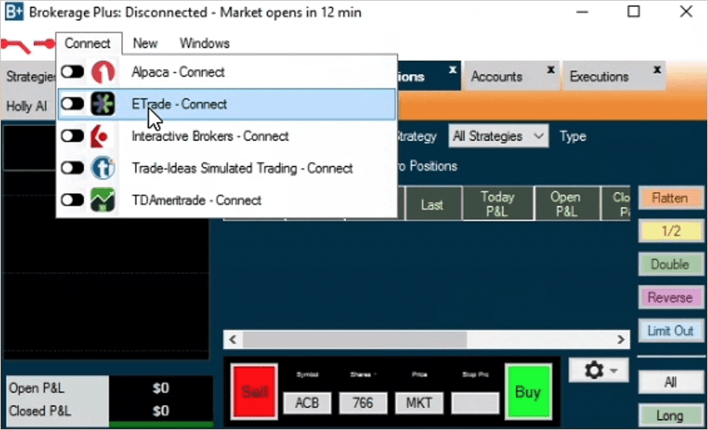
Task: Click the Long filter button
Action: coord(670,416)
